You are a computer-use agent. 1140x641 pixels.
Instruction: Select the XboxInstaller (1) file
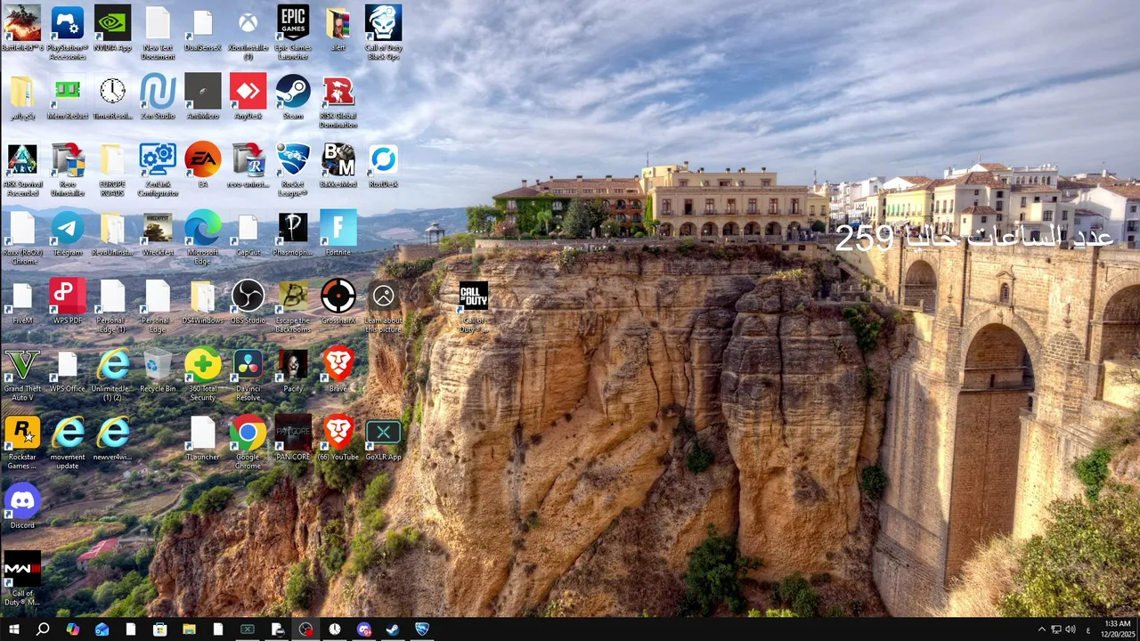(x=248, y=33)
